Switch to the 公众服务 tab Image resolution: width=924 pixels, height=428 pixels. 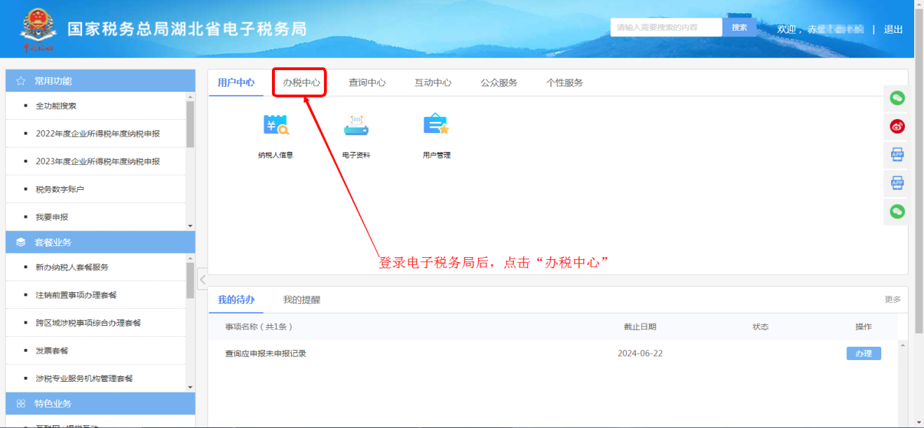pos(499,83)
